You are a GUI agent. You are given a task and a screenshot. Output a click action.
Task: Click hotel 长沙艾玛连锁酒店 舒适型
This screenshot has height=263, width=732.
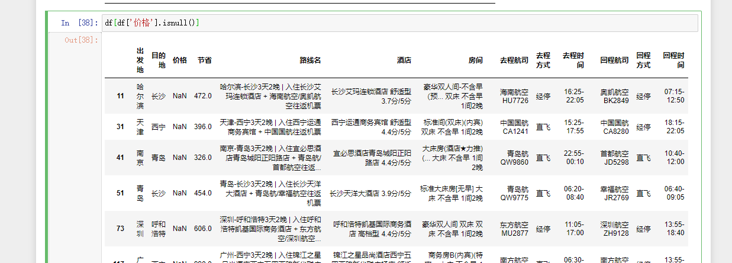(x=371, y=96)
